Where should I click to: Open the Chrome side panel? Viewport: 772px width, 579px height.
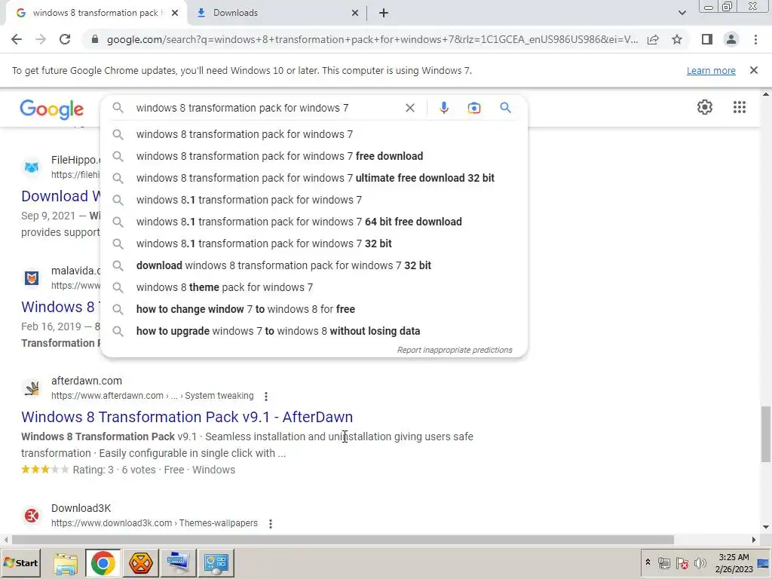707,39
